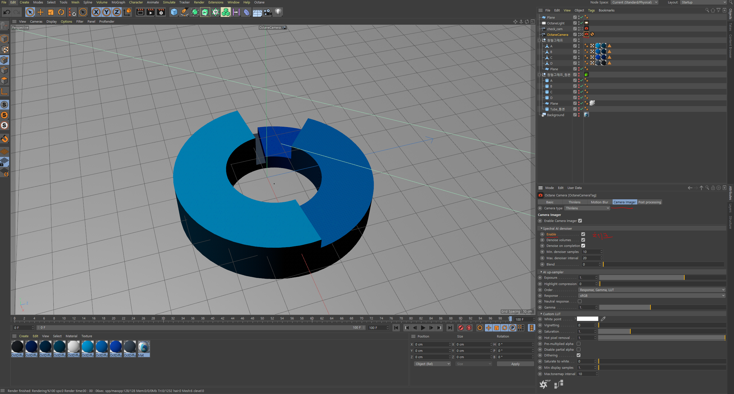Toggle Neutral response checkbox
Screen dimensions: 734x394
click(x=580, y=301)
